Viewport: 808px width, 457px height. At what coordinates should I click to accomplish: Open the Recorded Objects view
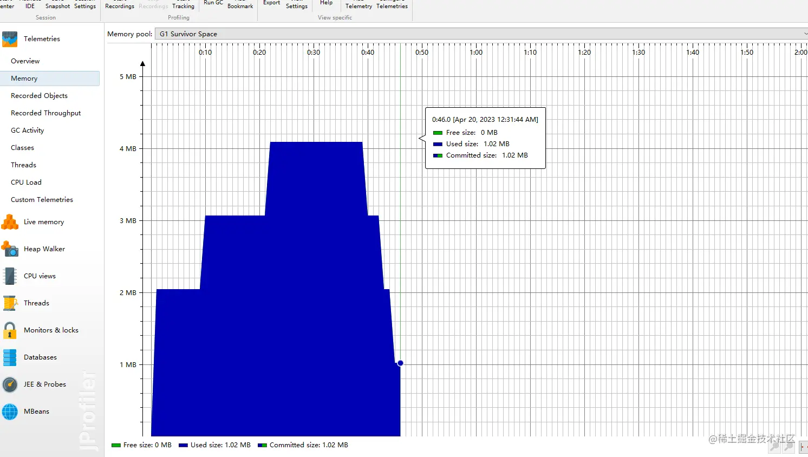[x=39, y=96]
